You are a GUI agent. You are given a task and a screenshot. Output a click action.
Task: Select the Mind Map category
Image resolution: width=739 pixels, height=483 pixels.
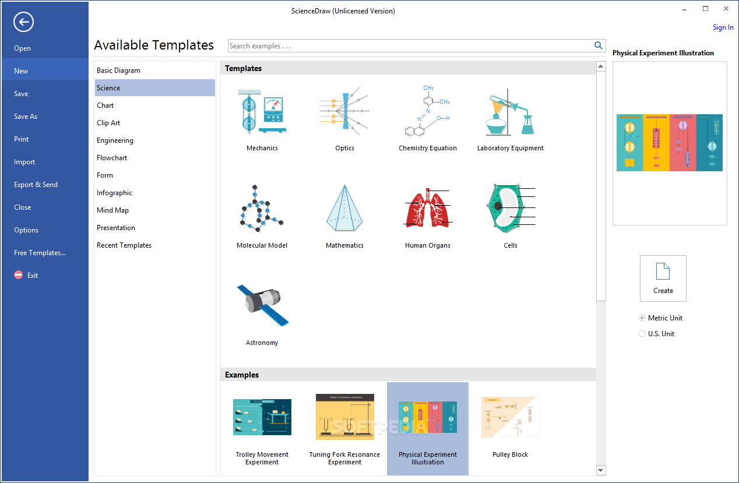point(155,210)
